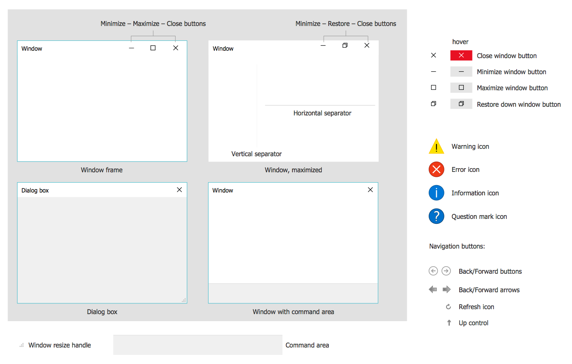The height and width of the screenshot is (364, 572).
Task: Click the 'Up control' label text
Action: 473,323
